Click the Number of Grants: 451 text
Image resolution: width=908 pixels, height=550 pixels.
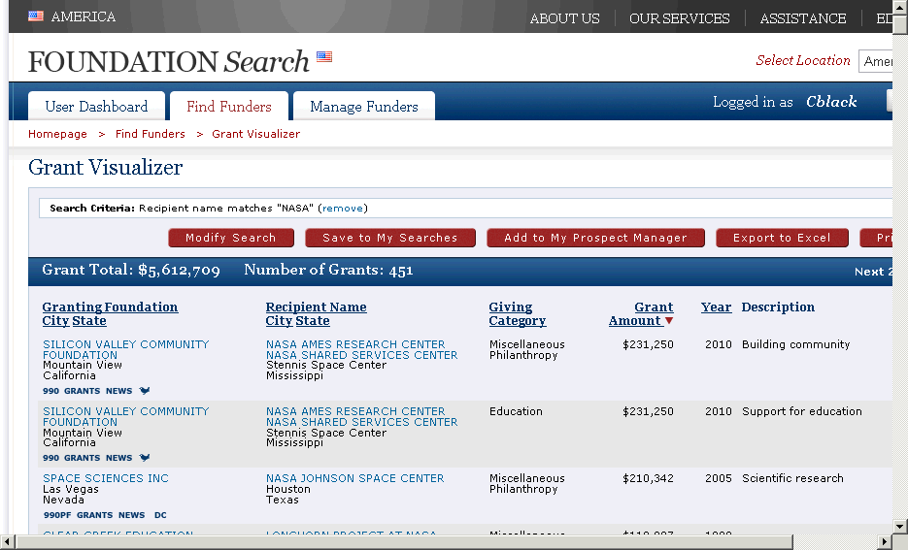pyautogui.click(x=328, y=270)
